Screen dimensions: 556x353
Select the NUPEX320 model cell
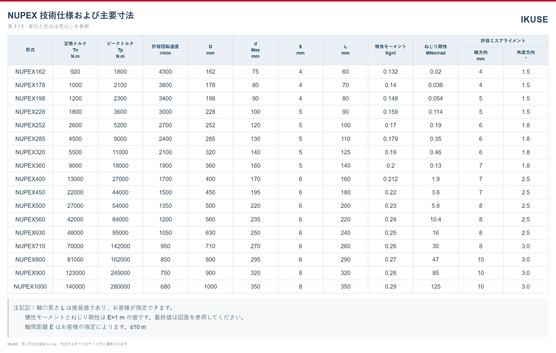30,152
